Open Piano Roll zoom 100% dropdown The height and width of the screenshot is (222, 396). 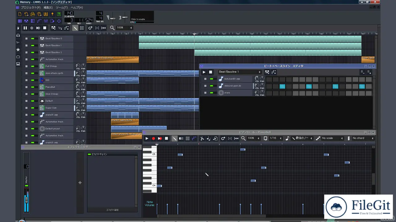tap(254, 138)
